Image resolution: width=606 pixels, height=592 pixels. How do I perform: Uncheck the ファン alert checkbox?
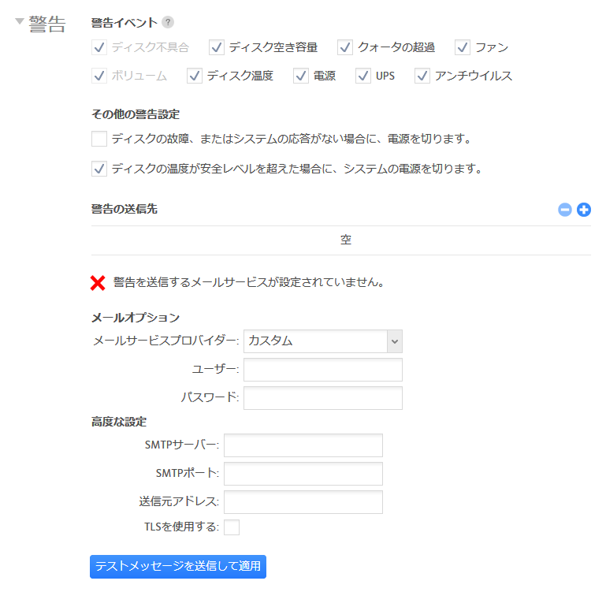(x=463, y=47)
